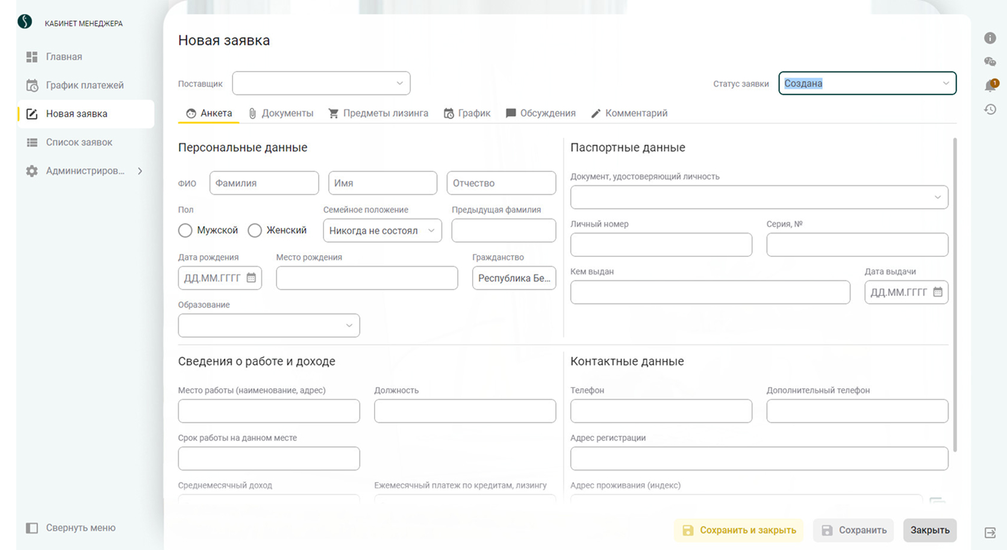This screenshot has height=550, width=1007.
Task: Focus the Телефон field
Action: pyautogui.click(x=661, y=411)
